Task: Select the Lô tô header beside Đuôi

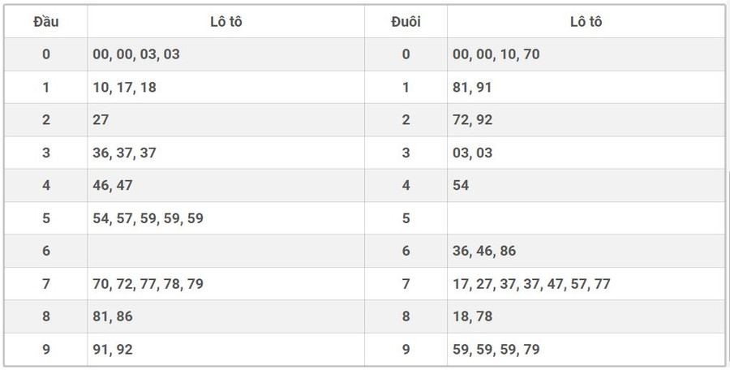Action: point(586,21)
